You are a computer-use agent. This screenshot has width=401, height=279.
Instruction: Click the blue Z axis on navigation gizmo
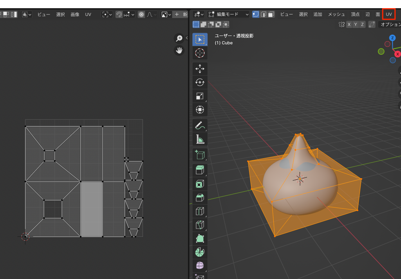pos(392,38)
